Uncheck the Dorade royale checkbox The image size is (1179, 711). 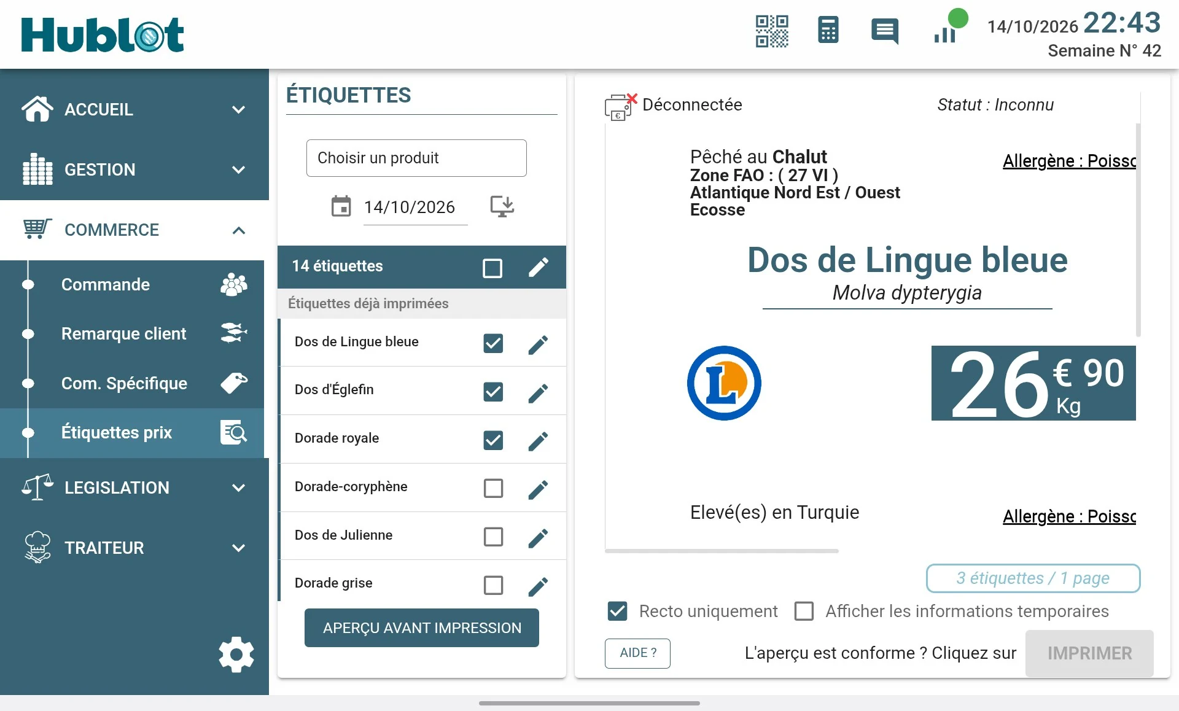(493, 440)
